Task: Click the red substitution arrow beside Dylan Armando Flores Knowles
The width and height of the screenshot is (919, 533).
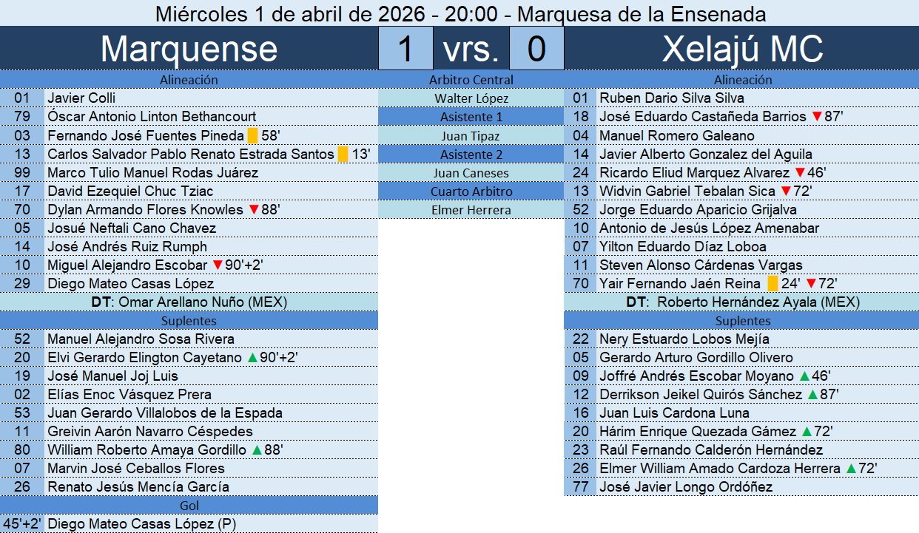Action: point(254,210)
